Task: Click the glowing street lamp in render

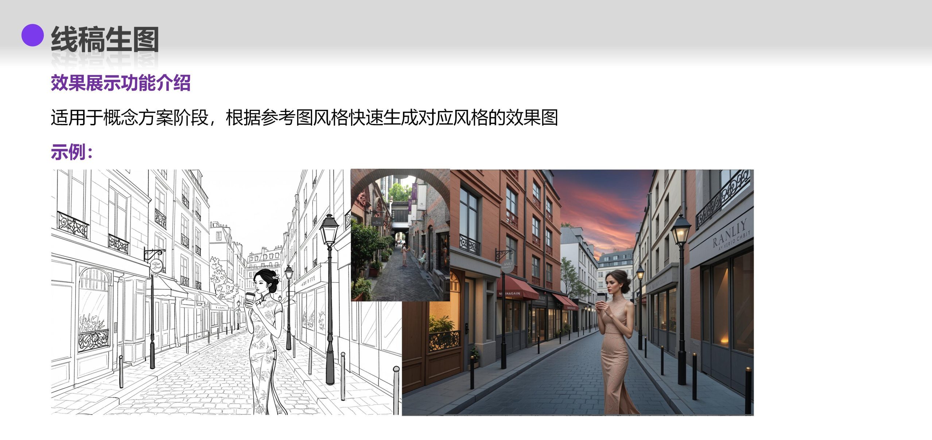Action: [680, 233]
